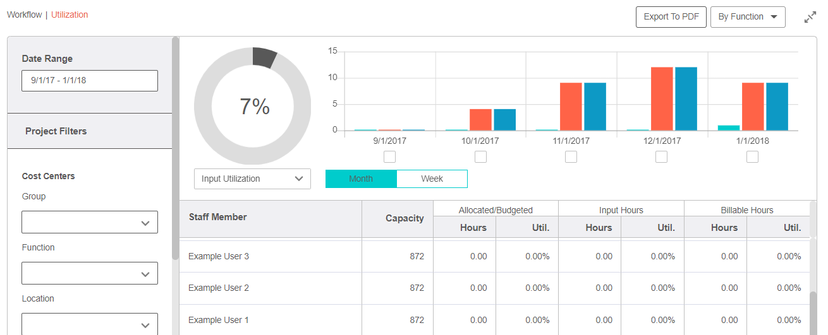
Task: Tick the checkbox under 11/1/2017
Action: (571, 156)
